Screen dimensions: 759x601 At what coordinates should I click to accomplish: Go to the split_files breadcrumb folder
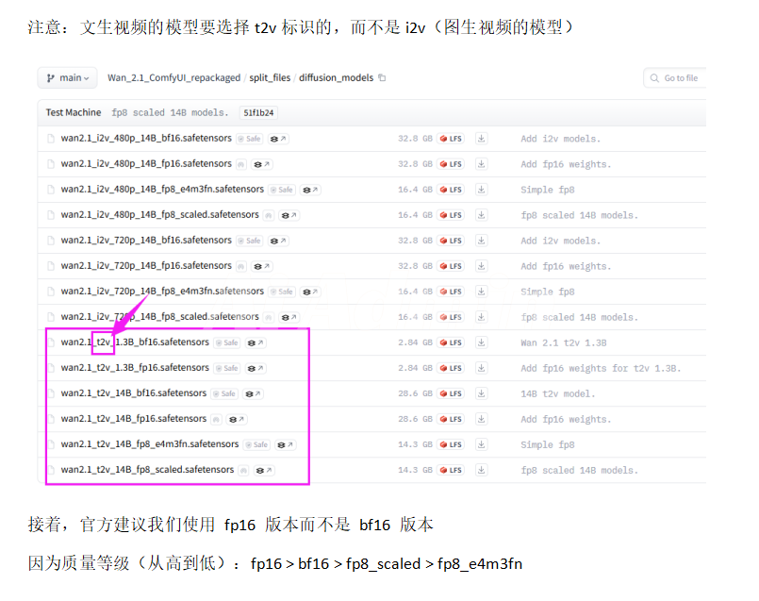[272, 78]
